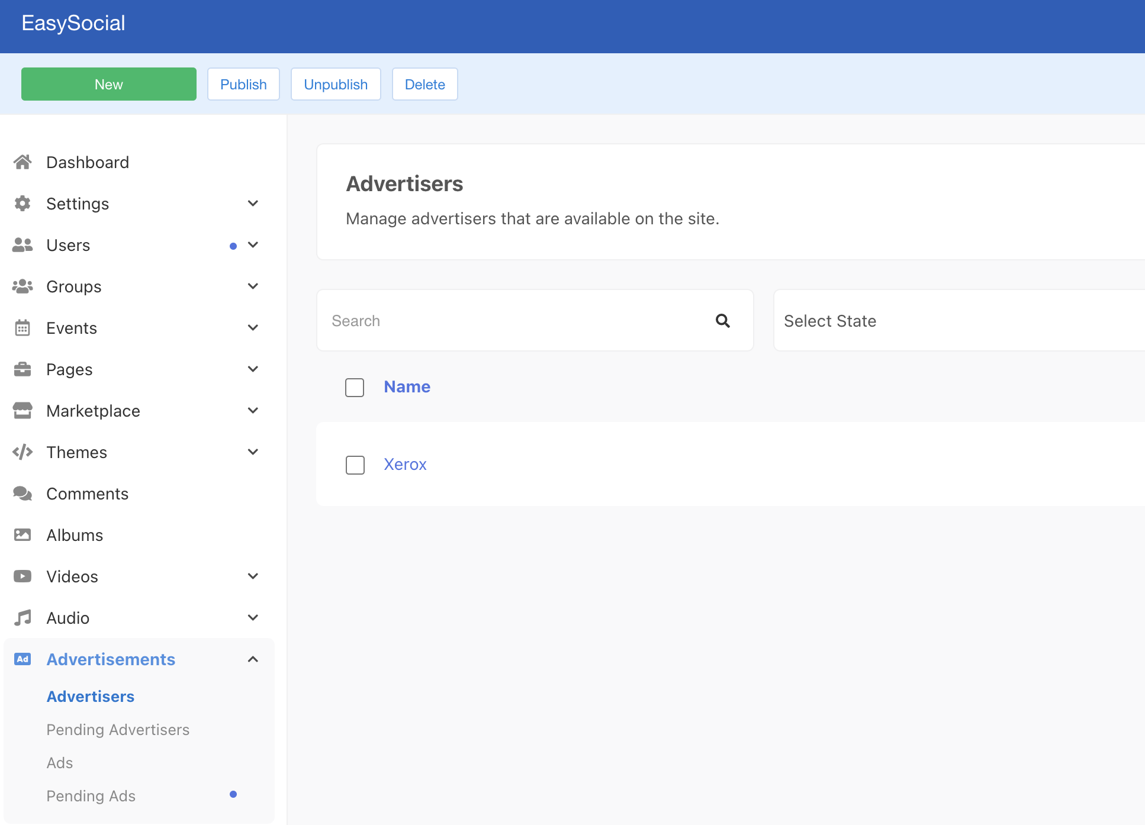Click the Comments speech bubble icon

point(22,494)
